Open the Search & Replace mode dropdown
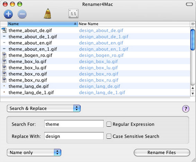196x162 pixels. 43,108
